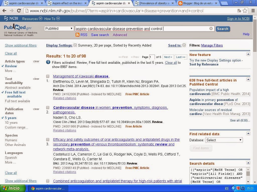The height and width of the screenshot is (192, 257).
Task: Select checkbox for Cardiovascular disease in women
Action: (48, 107)
